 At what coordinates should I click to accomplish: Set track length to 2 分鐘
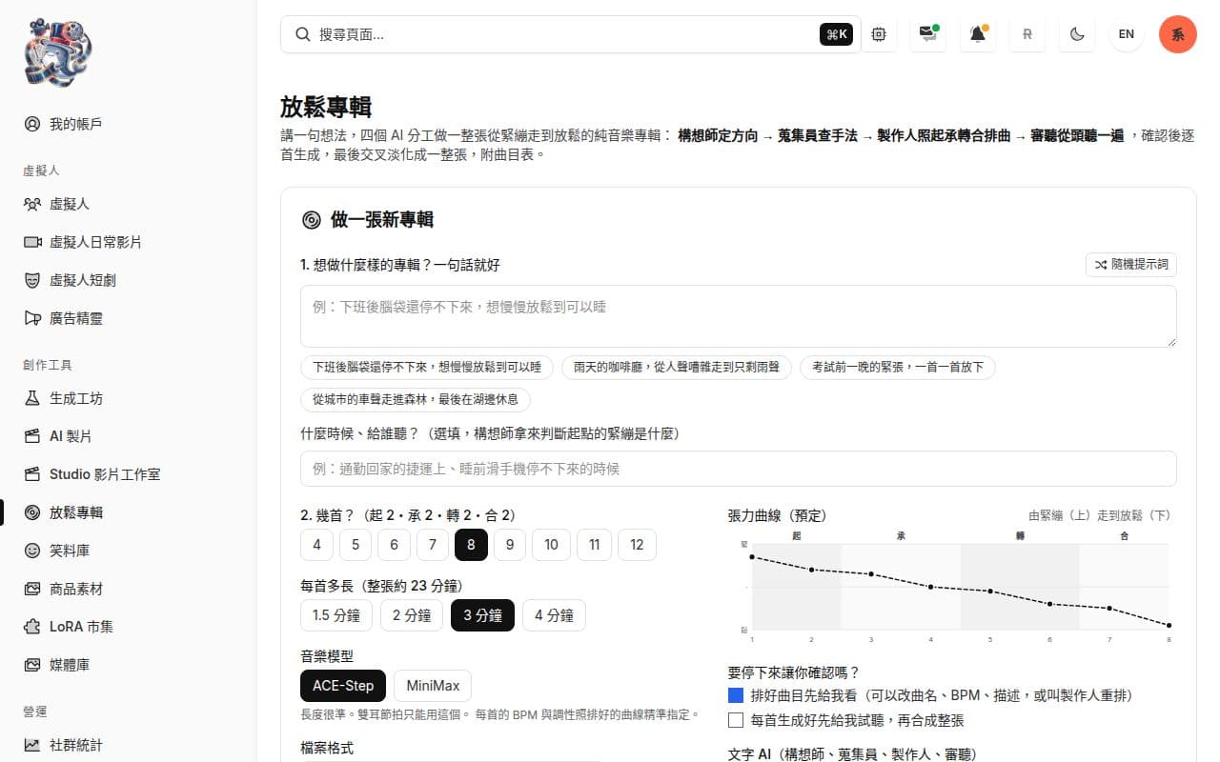412,615
